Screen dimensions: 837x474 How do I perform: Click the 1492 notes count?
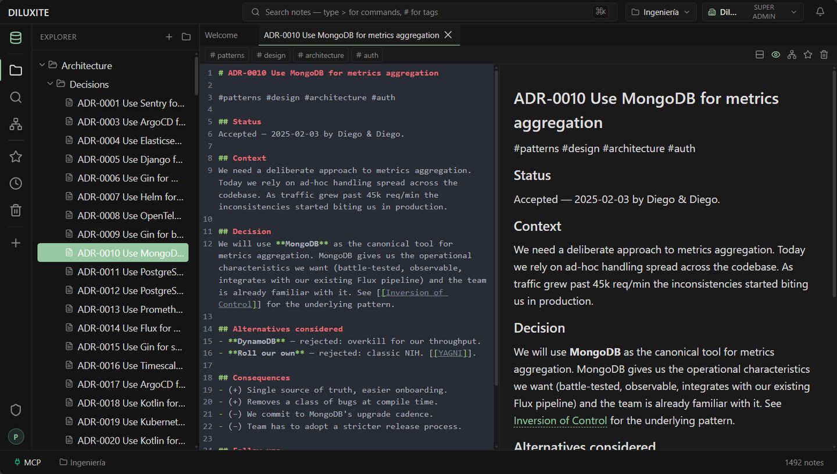[804, 462]
